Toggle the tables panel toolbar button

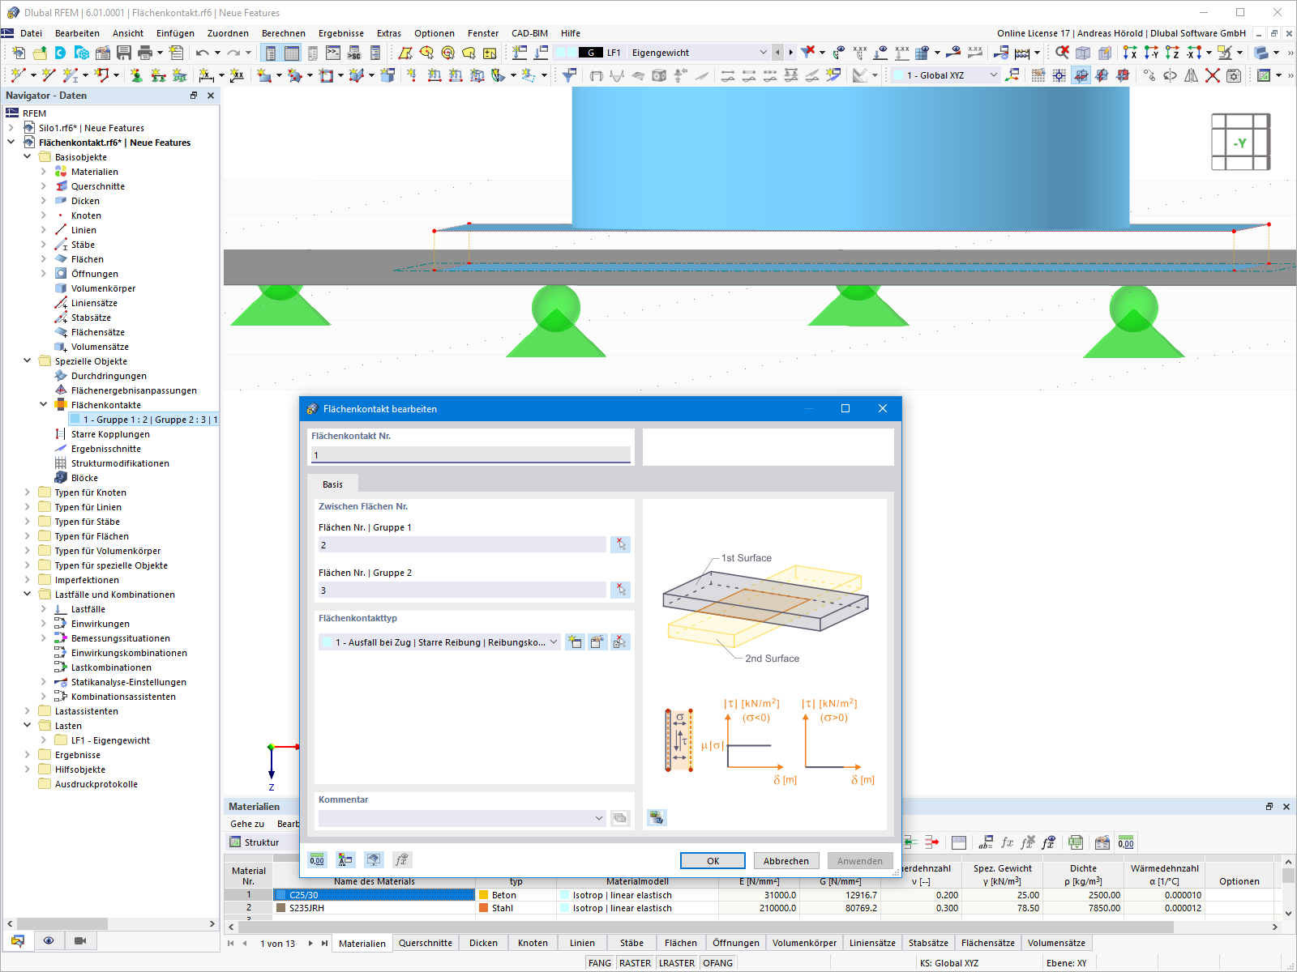292,53
